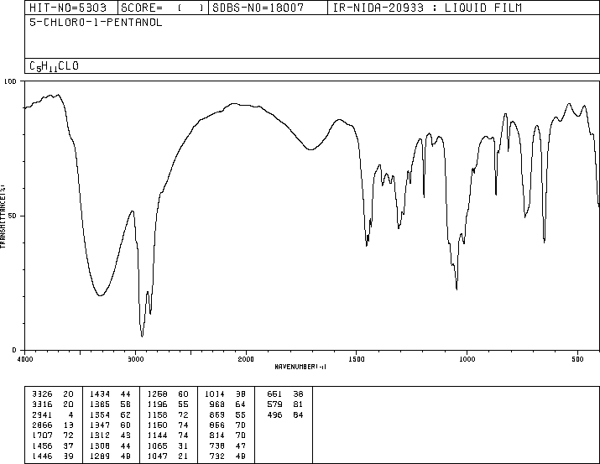Click peak value 732 in the table
Image resolution: width=600 pixels, height=464 pixels.
pos(217,456)
